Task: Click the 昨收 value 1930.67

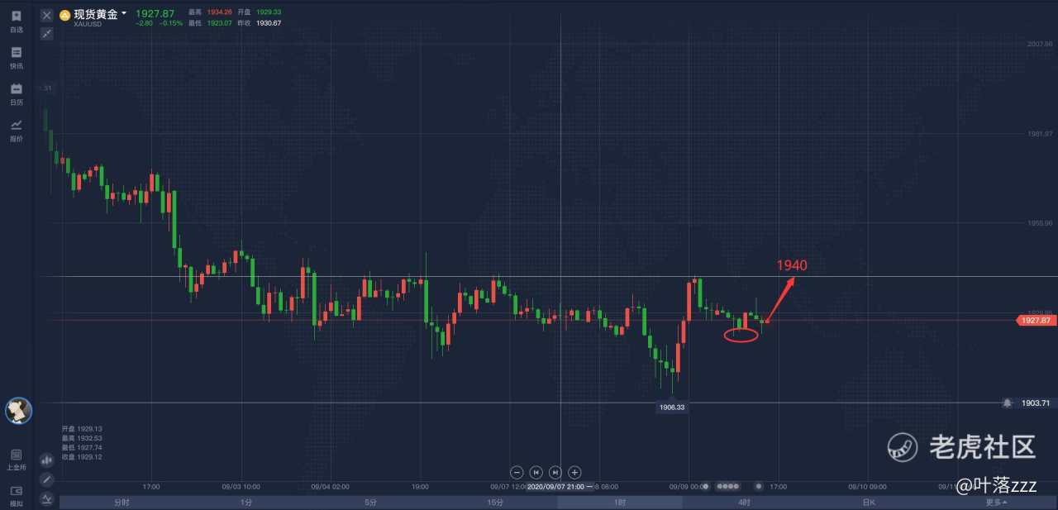Action: pos(269,22)
